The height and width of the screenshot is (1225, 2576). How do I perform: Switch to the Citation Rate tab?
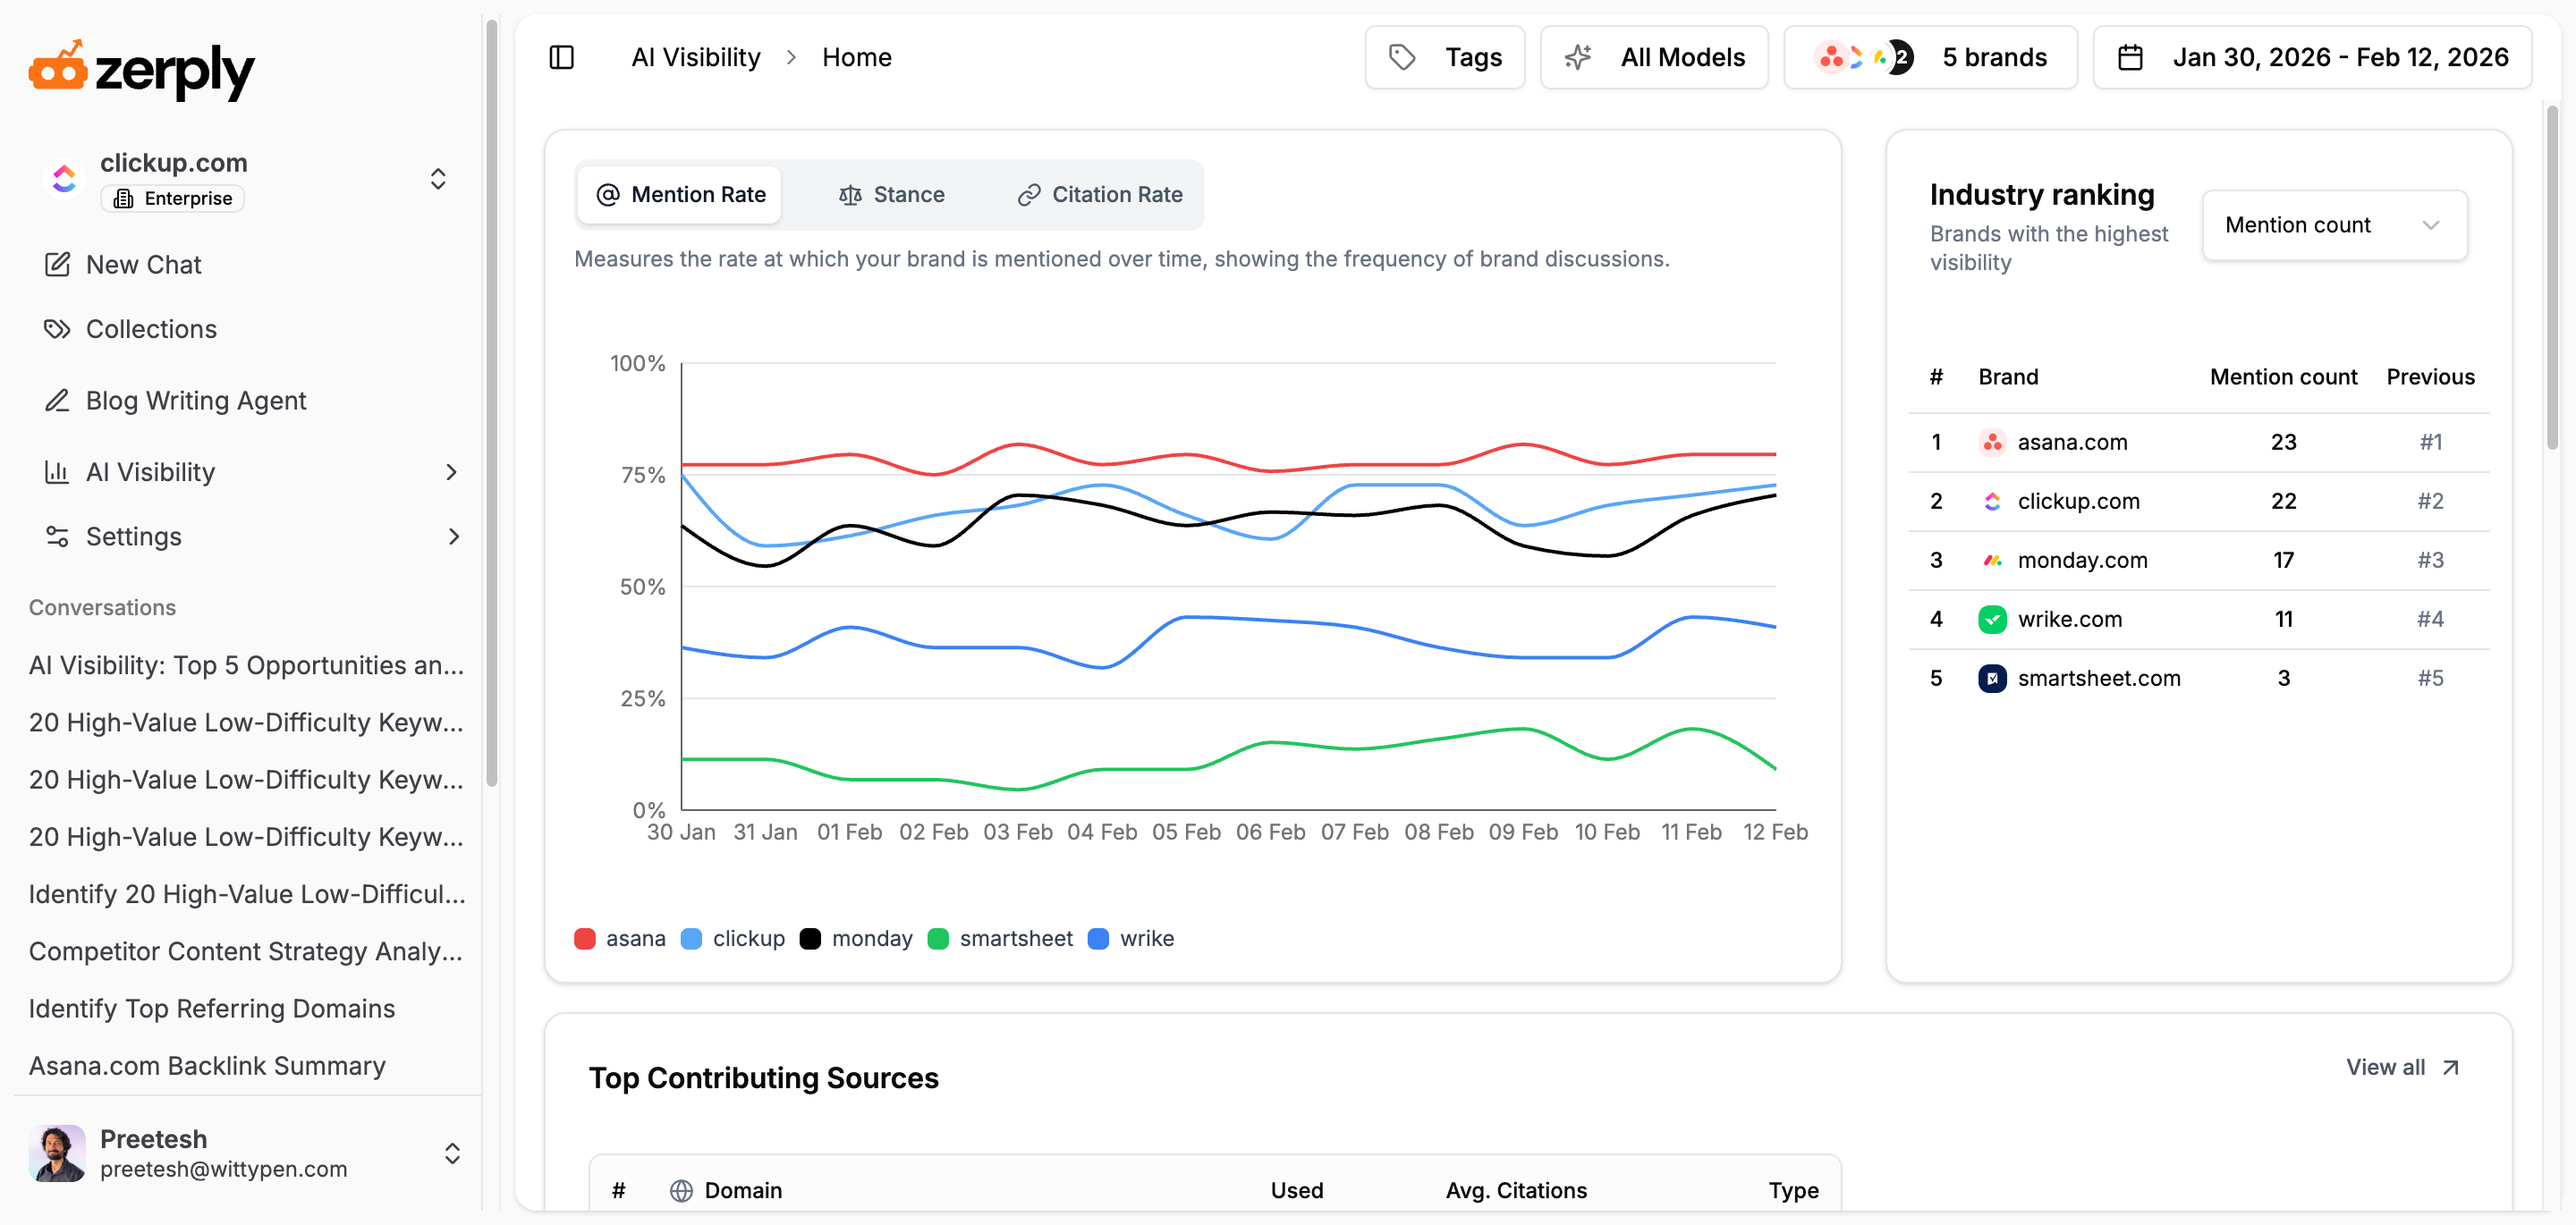tap(1100, 194)
